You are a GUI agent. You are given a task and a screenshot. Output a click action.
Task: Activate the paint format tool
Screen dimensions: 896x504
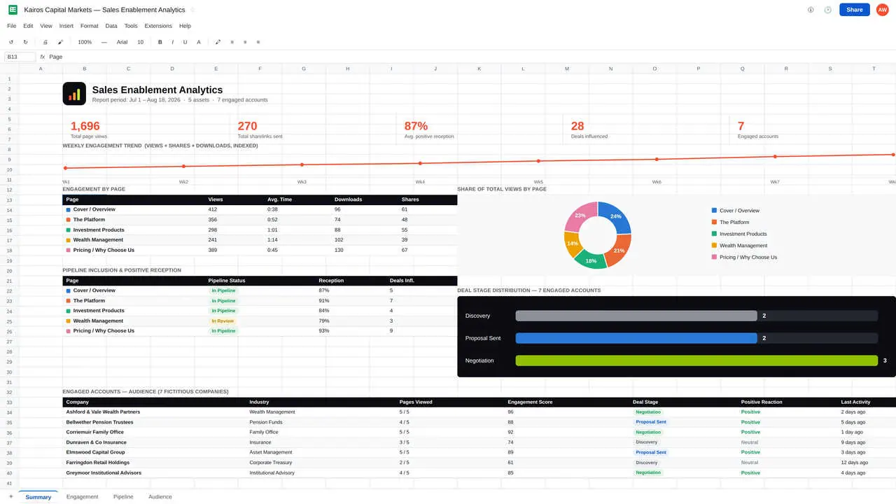[60, 42]
